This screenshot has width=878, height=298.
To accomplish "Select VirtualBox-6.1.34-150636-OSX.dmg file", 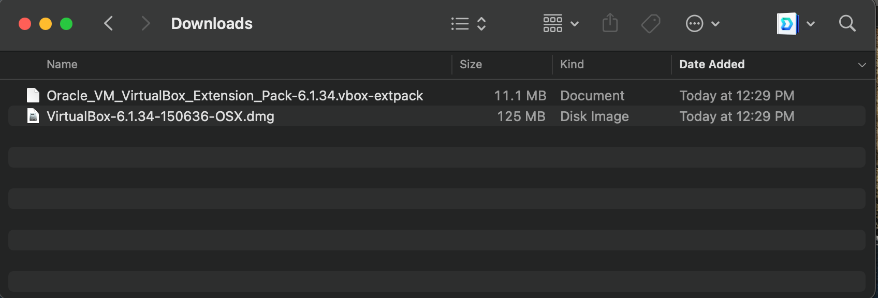I will (x=160, y=116).
